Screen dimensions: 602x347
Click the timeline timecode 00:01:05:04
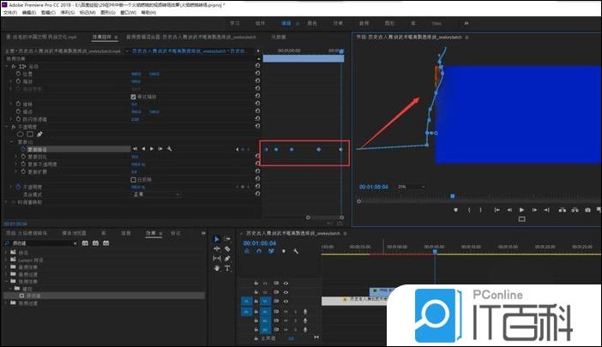pyautogui.click(x=261, y=242)
